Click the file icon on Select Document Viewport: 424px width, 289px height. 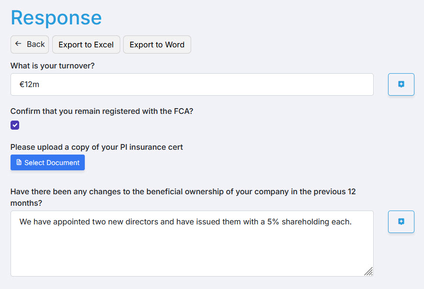pyautogui.click(x=19, y=163)
